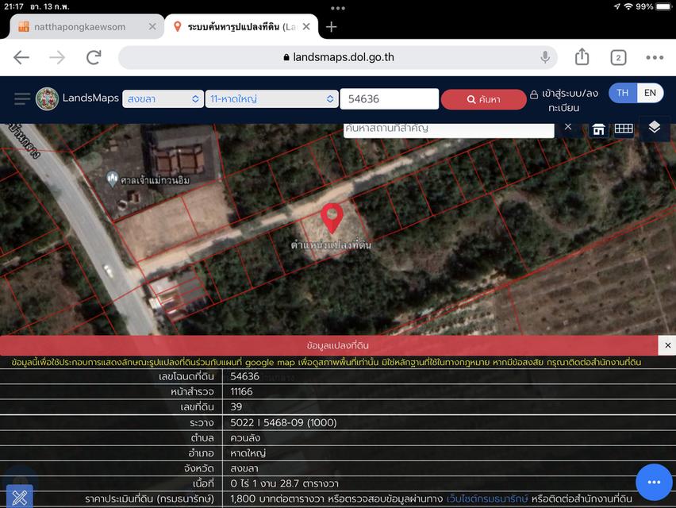
Task: Tap the microphone icon in address bar
Action: pyautogui.click(x=545, y=57)
